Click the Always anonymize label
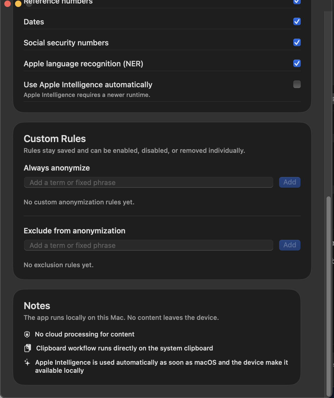The height and width of the screenshot is (398, 334). pyautogui.click(x=57, y=168)
